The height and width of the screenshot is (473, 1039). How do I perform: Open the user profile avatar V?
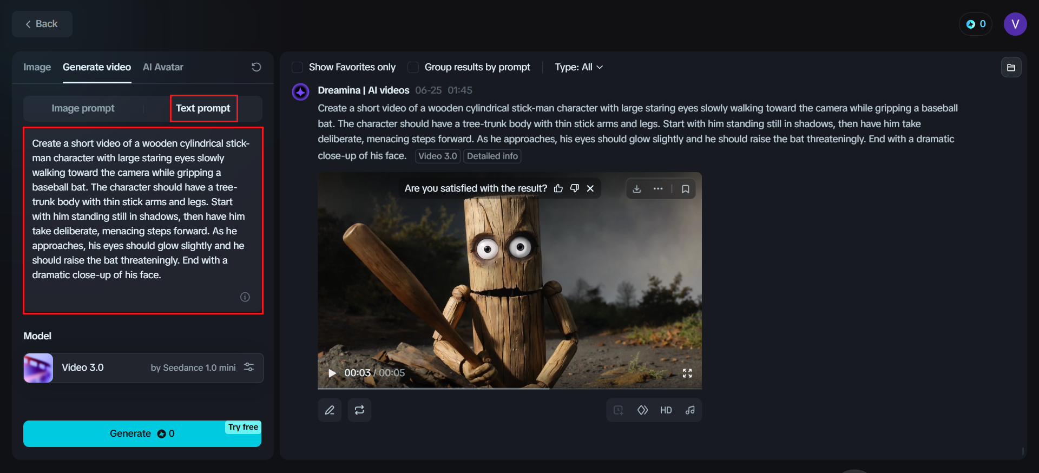[1015, 24]
